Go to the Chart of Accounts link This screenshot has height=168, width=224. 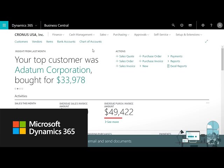tap(90, 42)
